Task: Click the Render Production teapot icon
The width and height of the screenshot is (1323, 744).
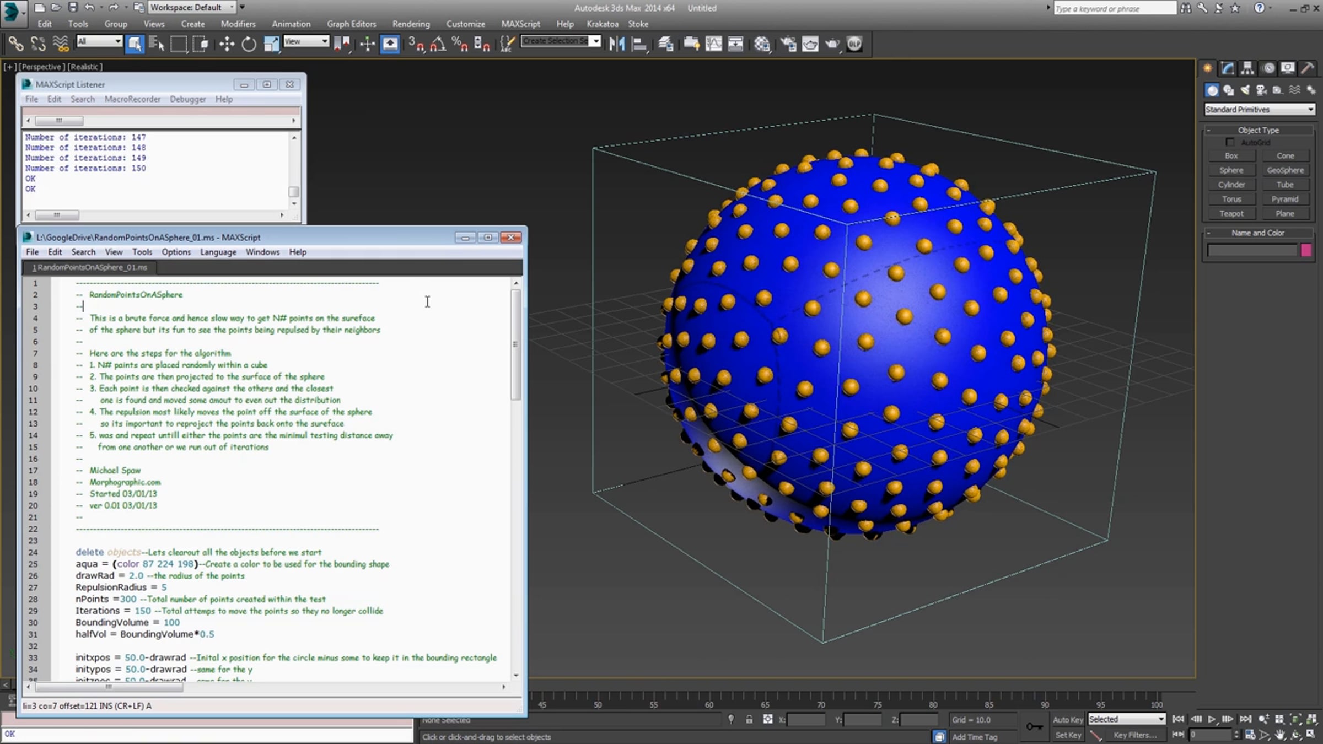Action: pos(832,44)
